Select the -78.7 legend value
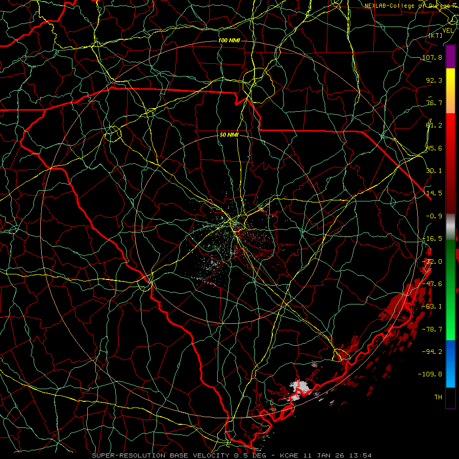The width and height of the screenshot is (459, 459). click(432, 329)
